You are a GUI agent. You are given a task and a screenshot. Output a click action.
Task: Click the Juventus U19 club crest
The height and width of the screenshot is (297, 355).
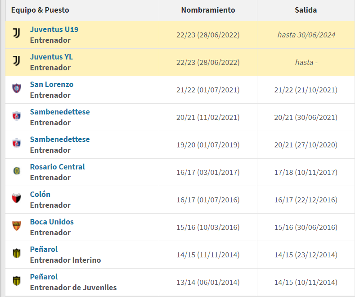pyautogui.click(x=17, y=33)
